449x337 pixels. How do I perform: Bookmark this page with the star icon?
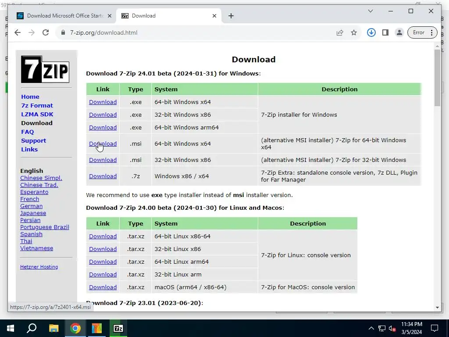click(354, 32)
